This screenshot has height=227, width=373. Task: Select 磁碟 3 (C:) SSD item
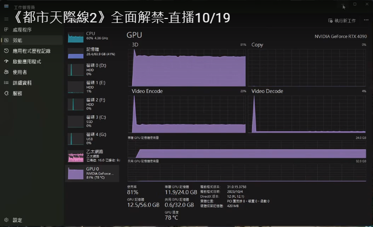pos(92,120)
